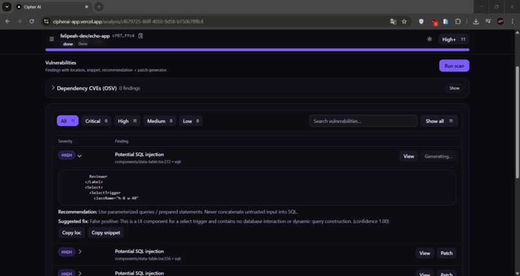Collapse the first HIGH SQL injection finding

point(79,155)
